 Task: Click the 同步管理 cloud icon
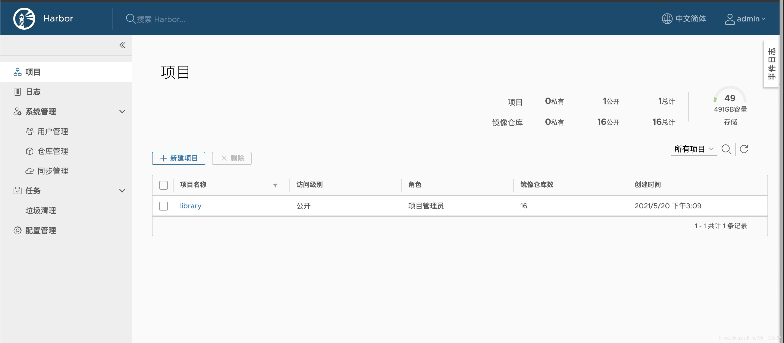pos(29,171)
